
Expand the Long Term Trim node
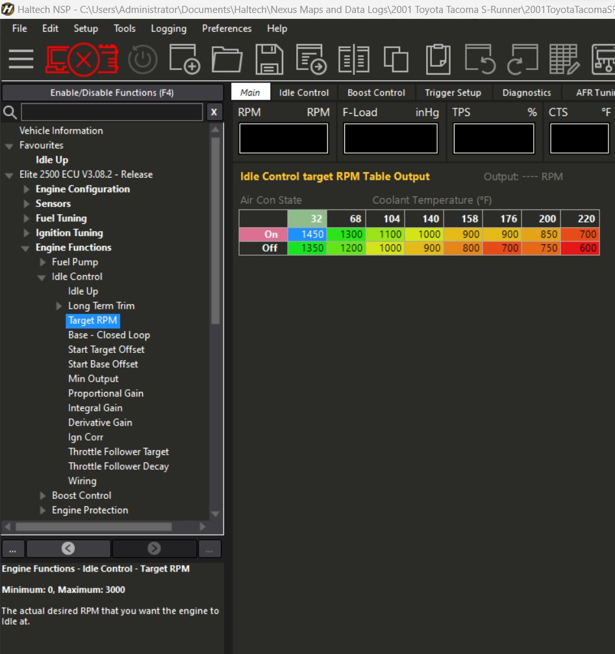point(59,306)
